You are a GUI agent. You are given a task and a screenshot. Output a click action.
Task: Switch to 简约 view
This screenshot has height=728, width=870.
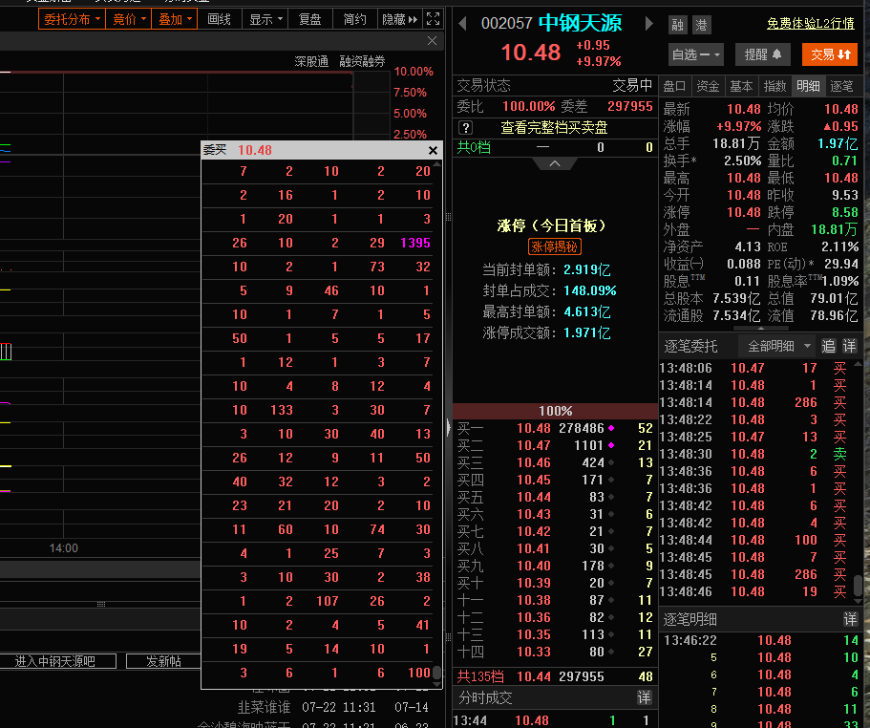click(354, 19)
